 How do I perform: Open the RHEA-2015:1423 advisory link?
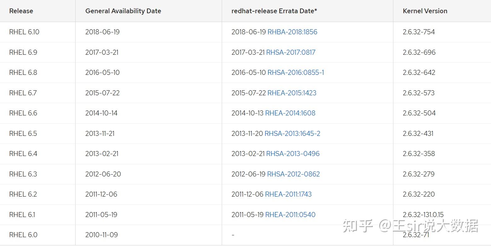click(x=292, y=93)
